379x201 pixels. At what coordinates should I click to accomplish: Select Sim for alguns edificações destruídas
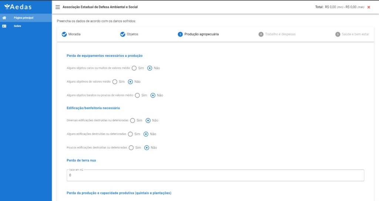coord(130,134)
